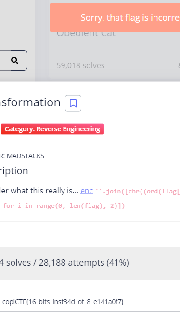Screen dimensions: 180x320
Task: Click the Category: Reverse Engineering tag
Action: [52, 129]
